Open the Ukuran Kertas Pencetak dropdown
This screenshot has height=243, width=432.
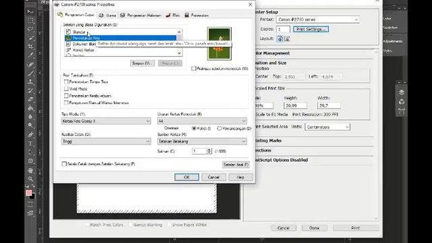click(x=202, y=121)
